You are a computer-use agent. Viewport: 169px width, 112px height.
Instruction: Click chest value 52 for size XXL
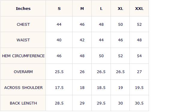[139, 25]
